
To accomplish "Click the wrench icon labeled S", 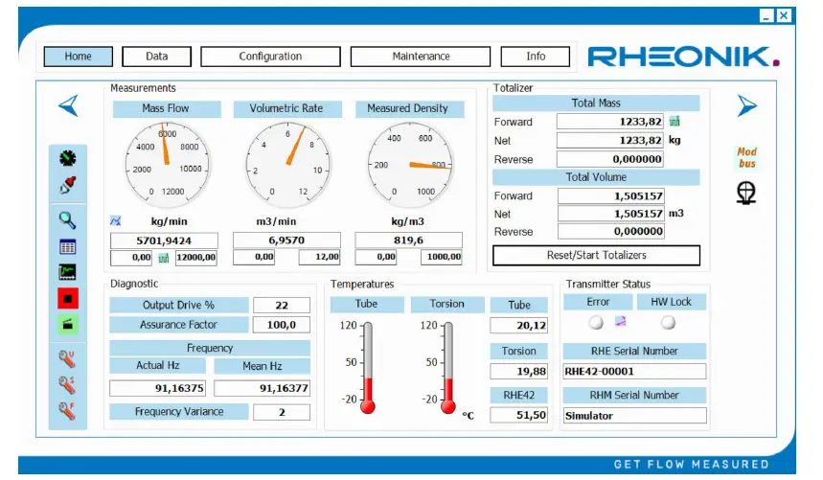I will [x=67, y=385].
